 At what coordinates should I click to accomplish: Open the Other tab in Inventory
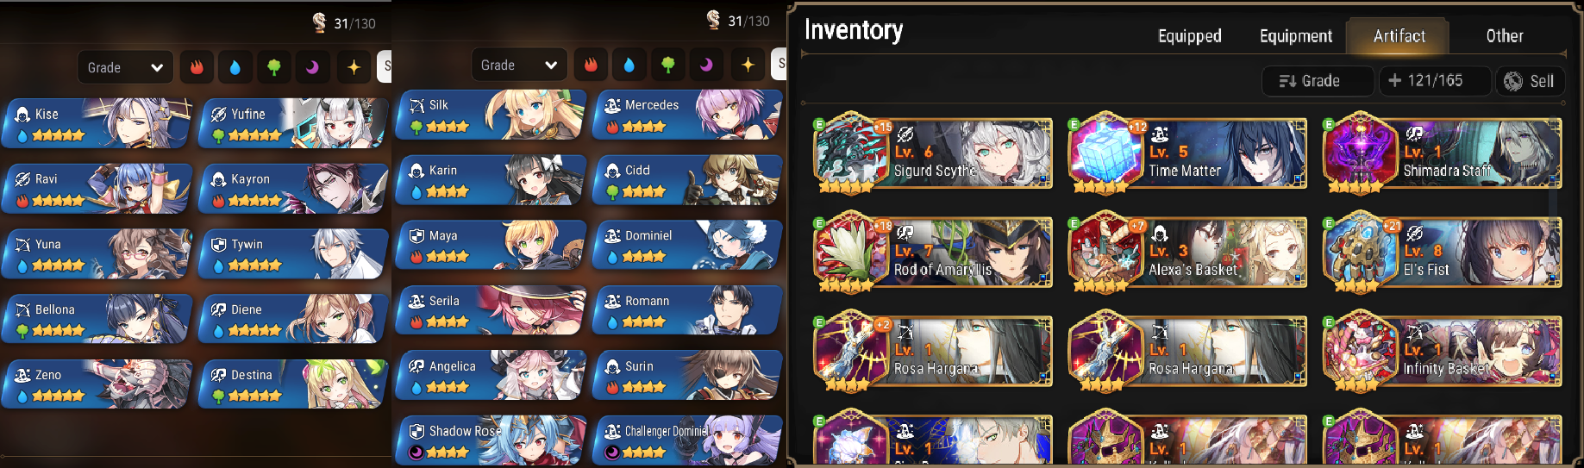(1505, 36)
